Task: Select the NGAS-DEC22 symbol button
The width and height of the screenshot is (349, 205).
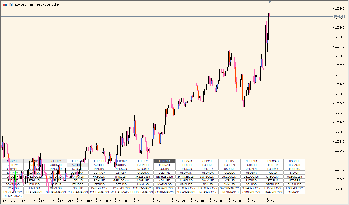Action: [208, 192]
